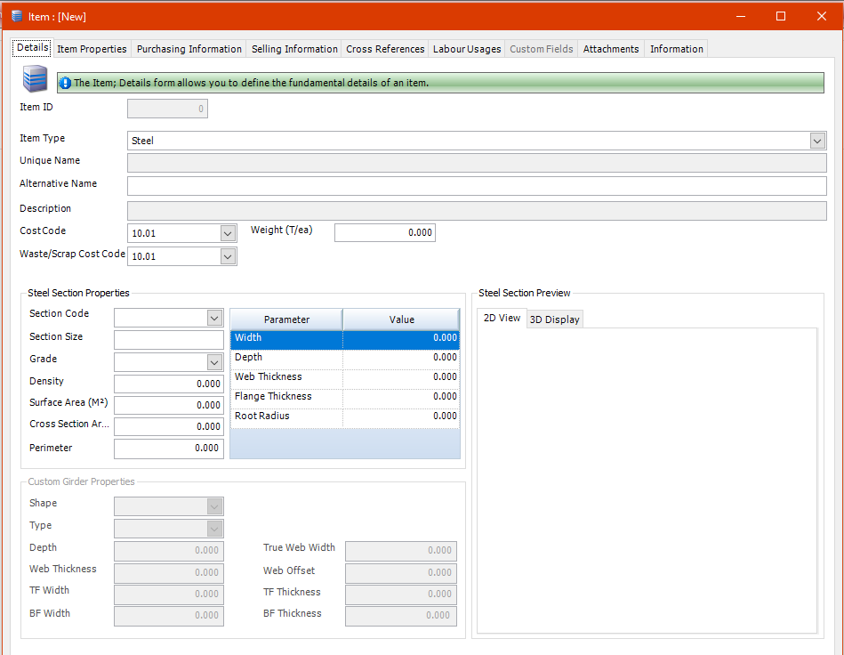This screenshot has height=655, width=844.
Task: Open the Purchasing Information tab
Action: tap(189, 49)
